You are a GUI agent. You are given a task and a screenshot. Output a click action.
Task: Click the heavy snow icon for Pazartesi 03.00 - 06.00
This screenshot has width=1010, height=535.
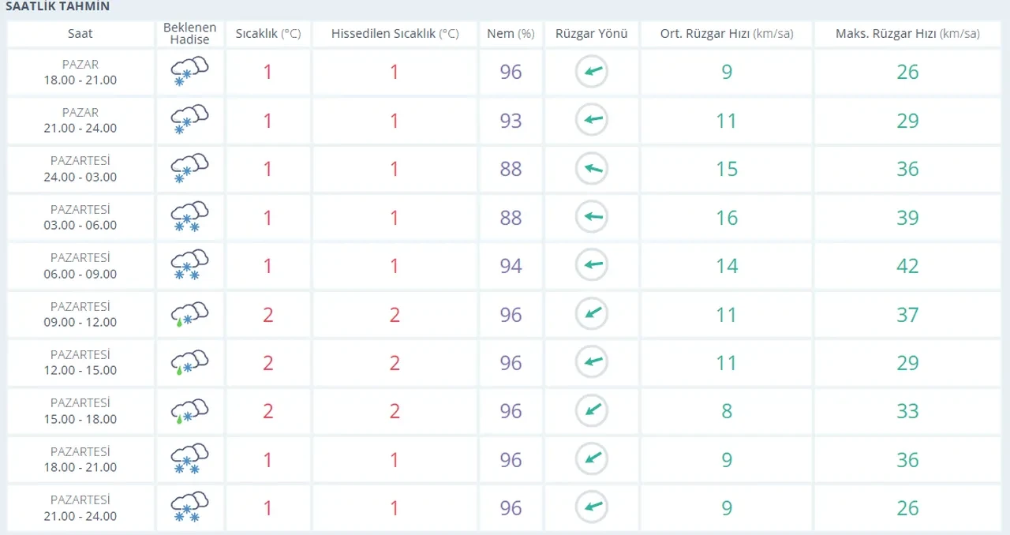[x=189, y=217]
